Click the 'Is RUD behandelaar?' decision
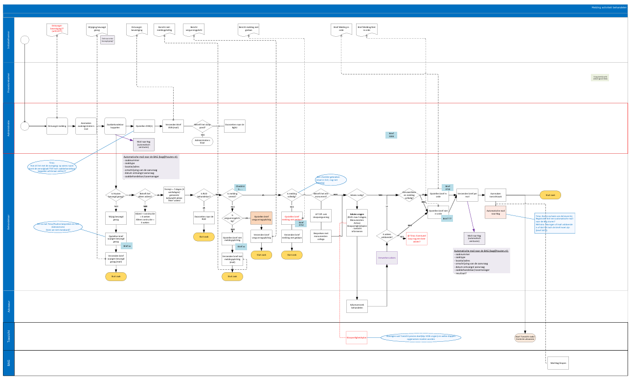631x379 pixels. click(203, 195)
